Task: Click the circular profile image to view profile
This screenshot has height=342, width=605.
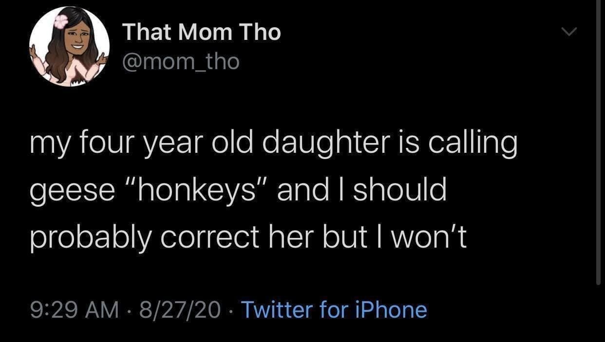Action: (70, 46)
